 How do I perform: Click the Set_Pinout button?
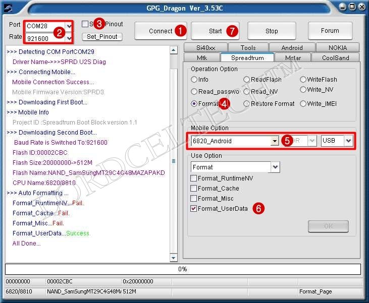[x=102, y=37]
